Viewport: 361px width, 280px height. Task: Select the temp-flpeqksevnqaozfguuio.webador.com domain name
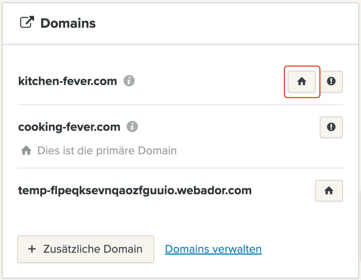(x=135, y=190)
